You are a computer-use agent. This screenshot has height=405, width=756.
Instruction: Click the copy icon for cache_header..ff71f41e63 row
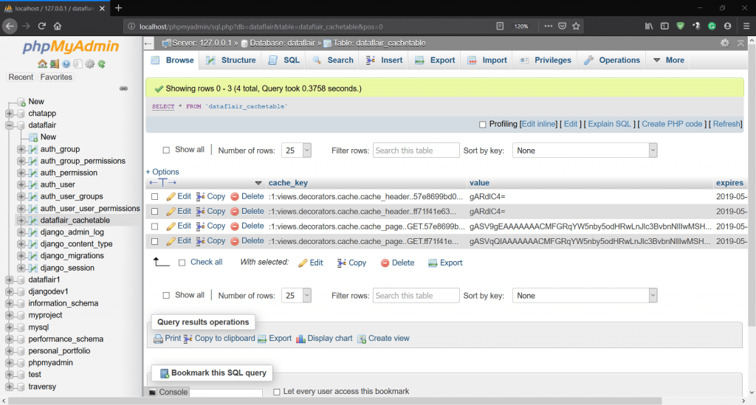click(201, 212)
